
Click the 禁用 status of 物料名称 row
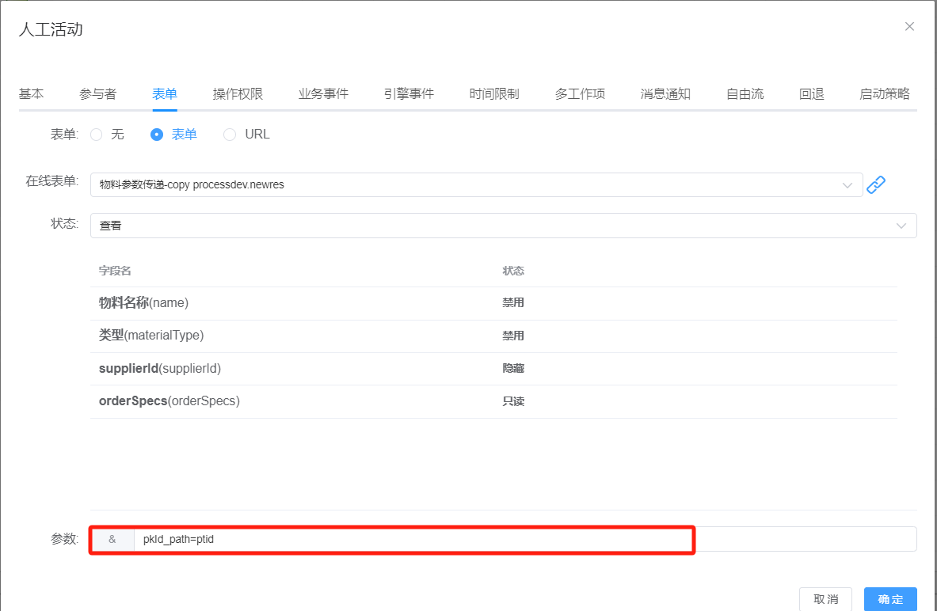click(x=513, y=303)
